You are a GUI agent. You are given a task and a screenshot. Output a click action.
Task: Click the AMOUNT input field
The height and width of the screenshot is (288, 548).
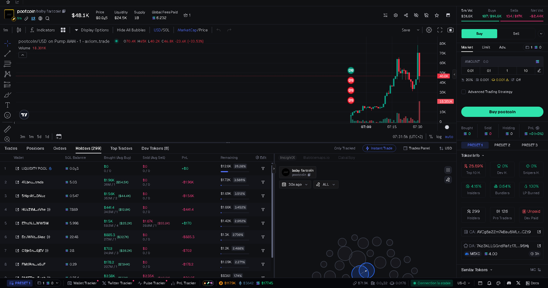(502, 61)
